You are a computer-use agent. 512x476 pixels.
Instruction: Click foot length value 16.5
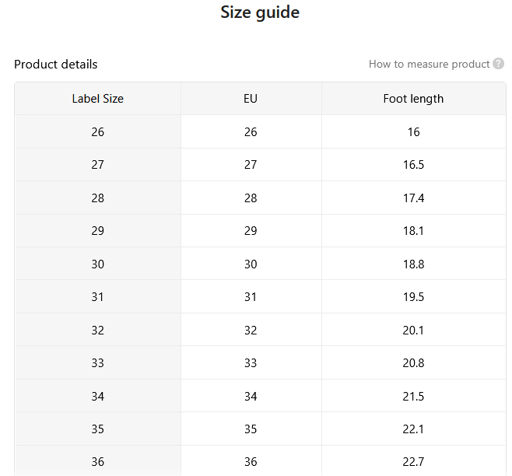(413, 165)
